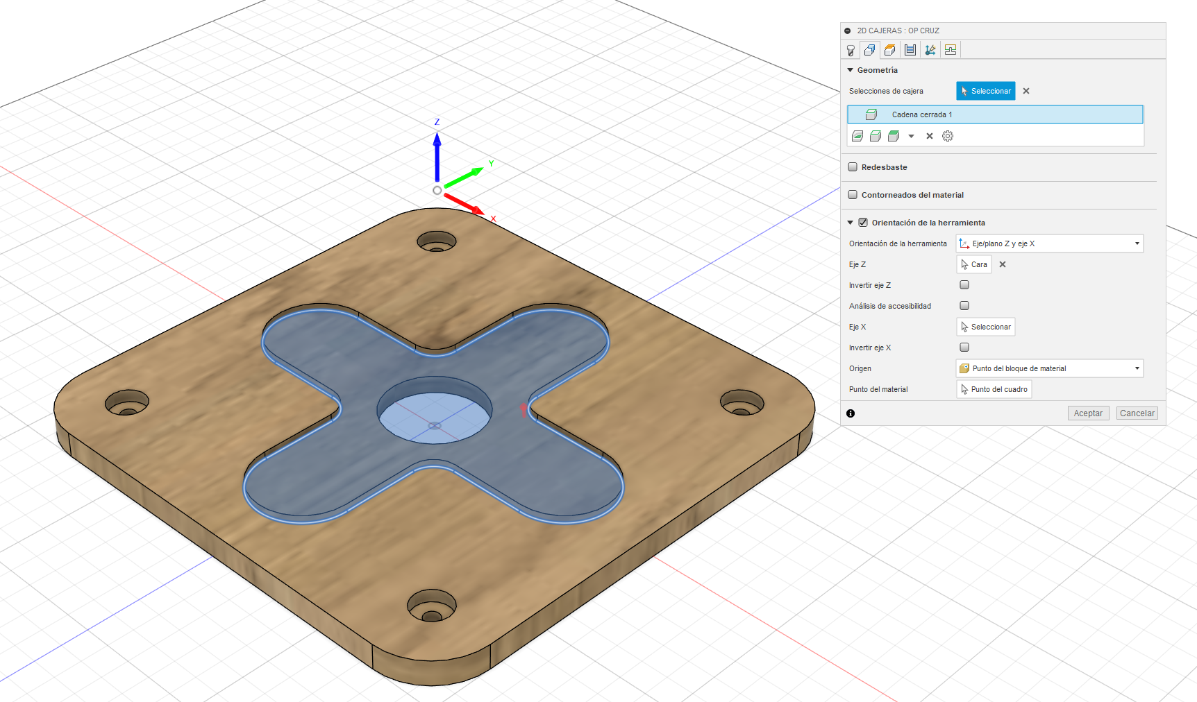Clear cajera selections with the X icon

click(x=1026, y=91)
